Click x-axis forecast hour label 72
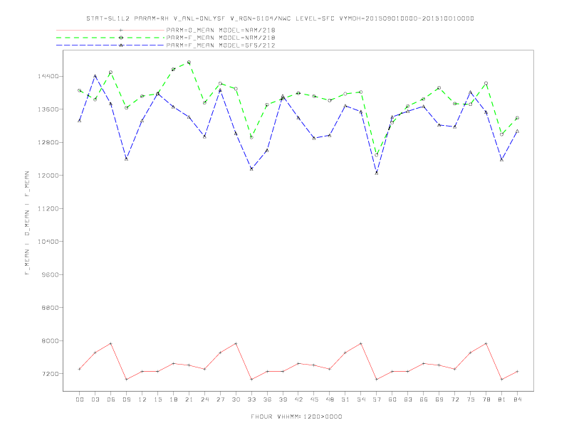The height and width of the screenshot is (435, 564). pyautogui.click(x=455, y=399)
